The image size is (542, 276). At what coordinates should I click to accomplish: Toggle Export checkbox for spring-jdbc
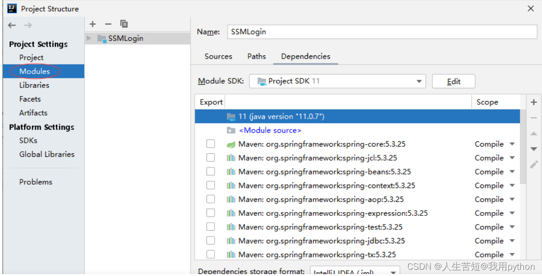pyautogui.click(x=210, y=240)
